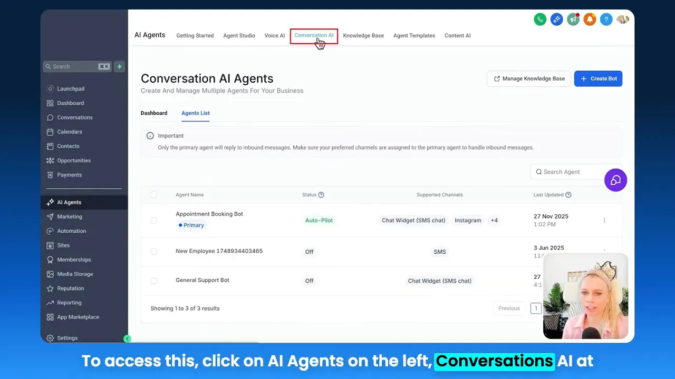This screenshot has height=379, width=675.
Task: Expand the +4 additional channels badge
Action: coord(494,221)
